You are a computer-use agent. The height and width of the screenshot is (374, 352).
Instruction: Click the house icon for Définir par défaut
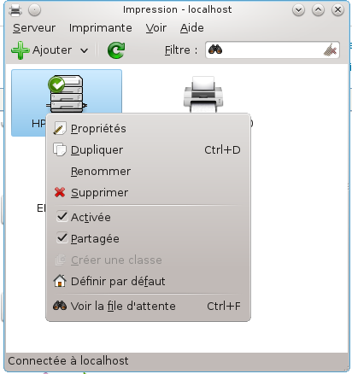click(60, 281)
